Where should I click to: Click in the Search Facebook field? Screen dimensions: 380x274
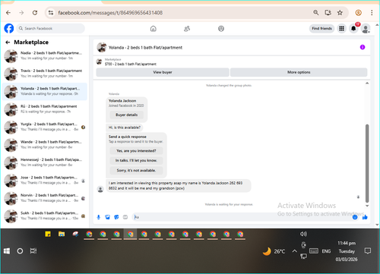[x=51, y=28]
